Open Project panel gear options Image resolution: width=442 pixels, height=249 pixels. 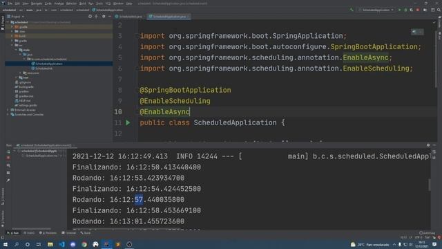pos(104,17)
